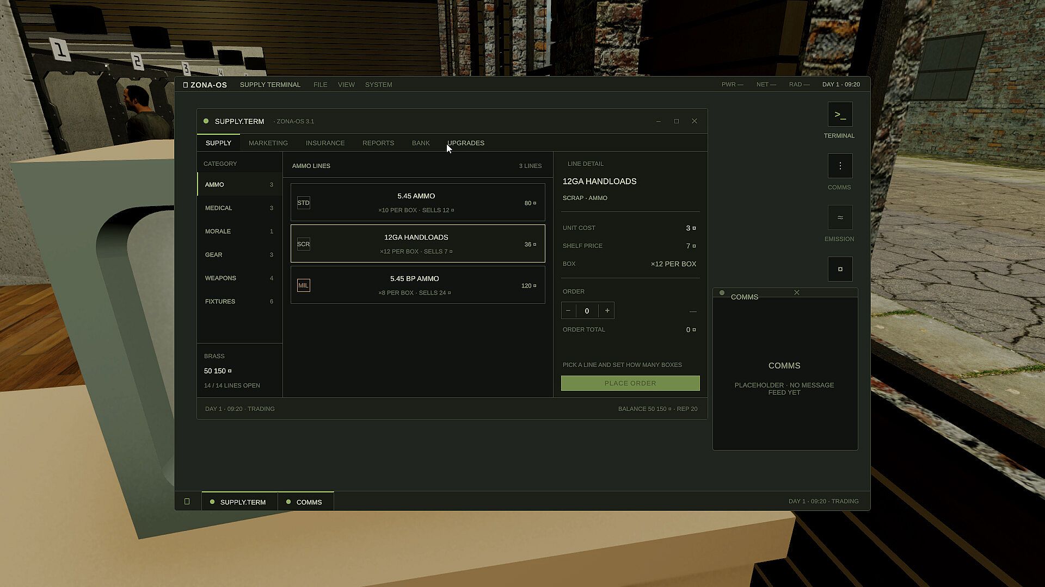Switch to the Supply tab
The image size is (1045, 587).
point(218,143)
